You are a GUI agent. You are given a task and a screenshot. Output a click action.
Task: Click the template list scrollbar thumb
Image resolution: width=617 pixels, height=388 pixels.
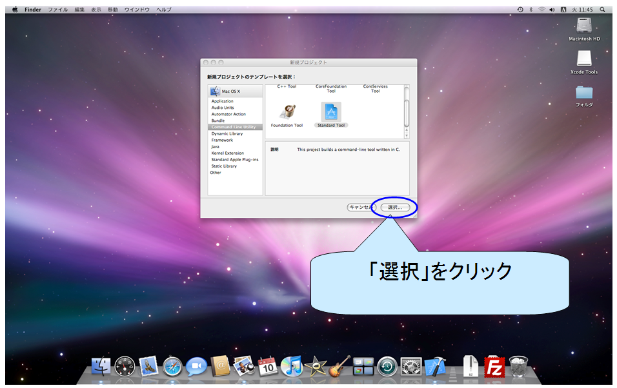pos(407,113)
